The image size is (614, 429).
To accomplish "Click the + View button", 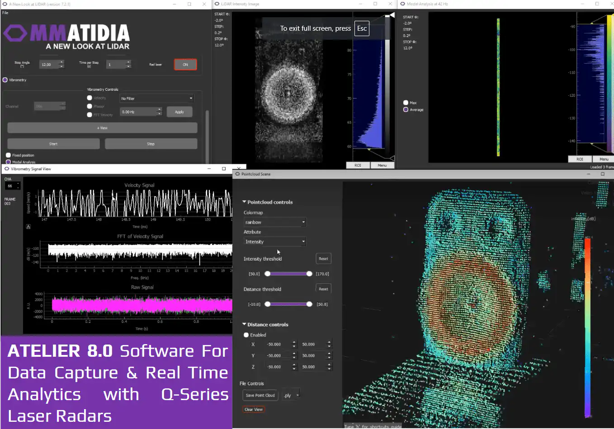I will (102, 128).
